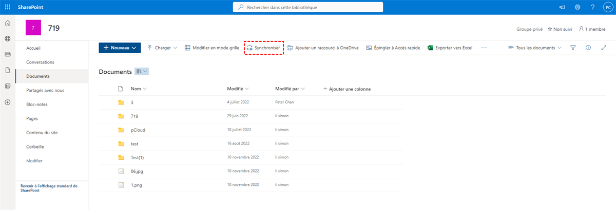Click Peter Chan in Modifié par column
The height and width of the screenshot is (210, 616).
pyautogui.click(x=284, y=102)
